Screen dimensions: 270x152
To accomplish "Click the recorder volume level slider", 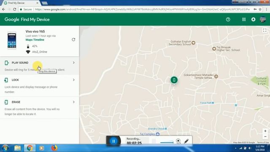I will 167,142.
